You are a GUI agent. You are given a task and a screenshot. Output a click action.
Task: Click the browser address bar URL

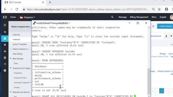point(88,9)
